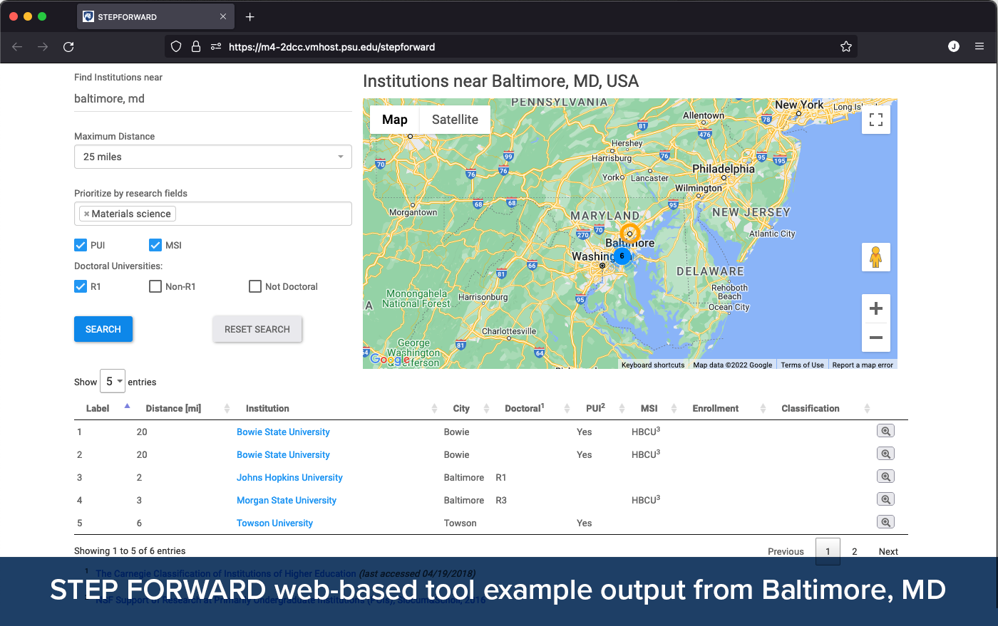Click the orange ring marker on Baltimore

(629, 233)
